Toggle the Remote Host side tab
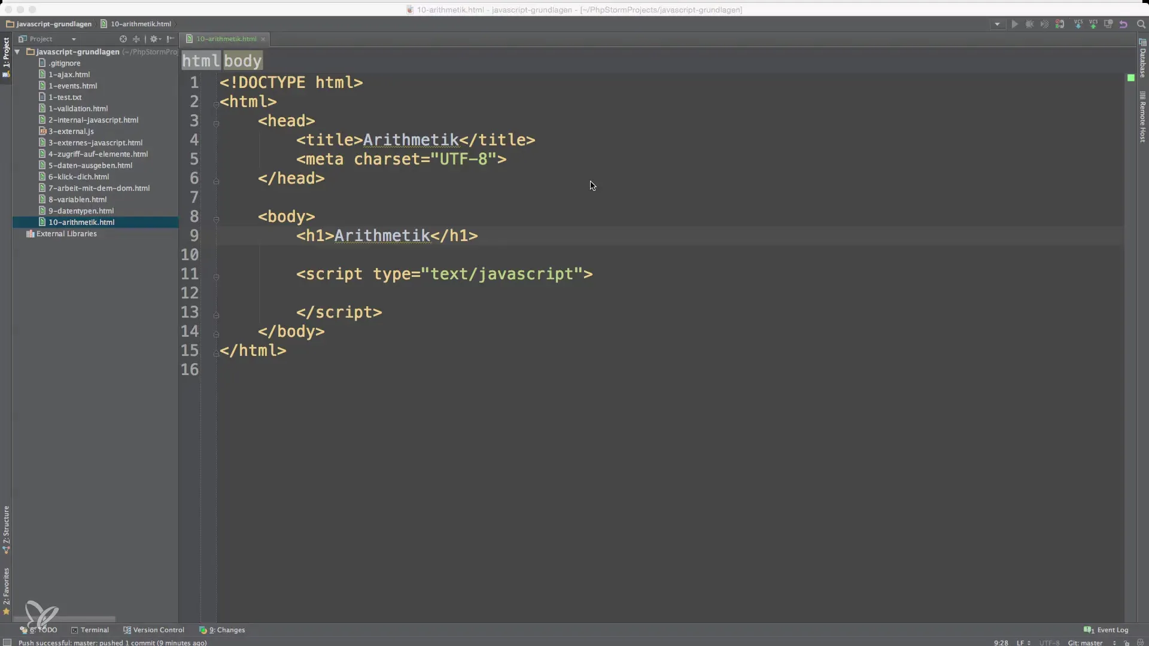 click(1142, 117)
